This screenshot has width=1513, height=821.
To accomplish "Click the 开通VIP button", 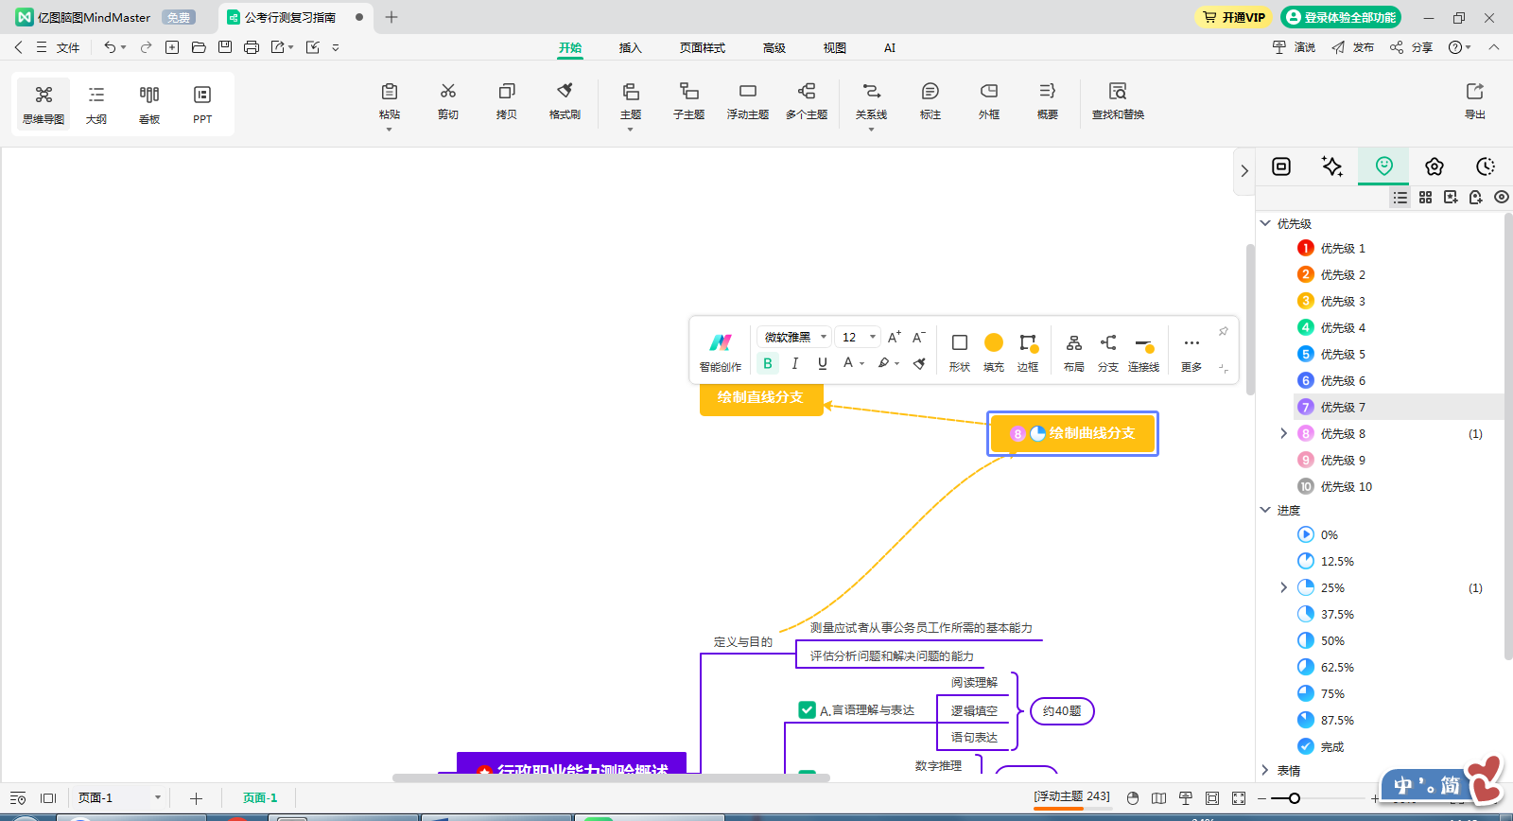I will coord(1233,17).
